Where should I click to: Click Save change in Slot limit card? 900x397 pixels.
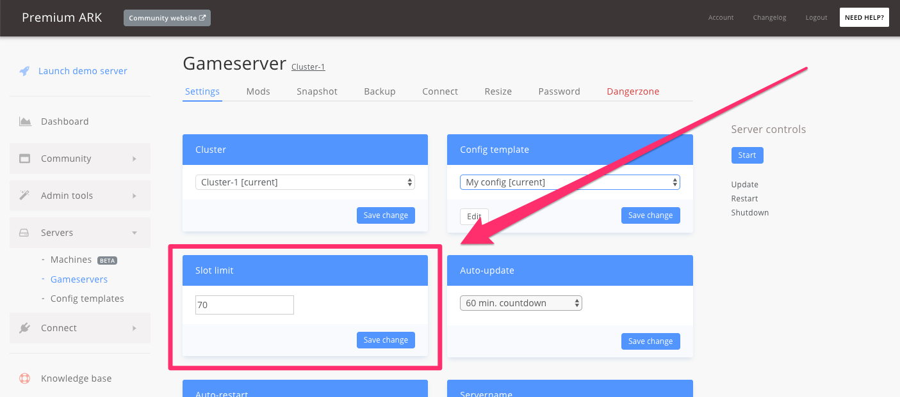point(386,340)
